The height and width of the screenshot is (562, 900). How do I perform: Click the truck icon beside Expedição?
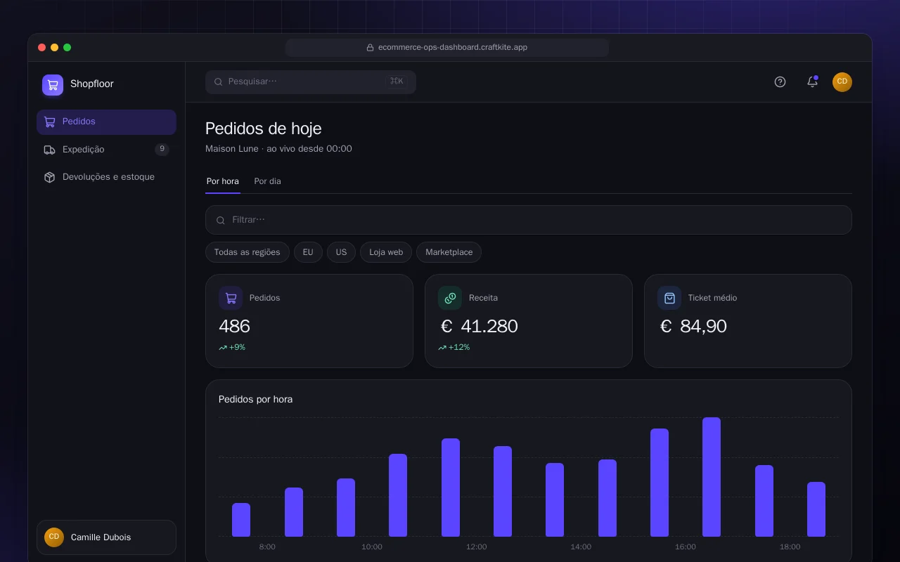[x=49, y=150]
